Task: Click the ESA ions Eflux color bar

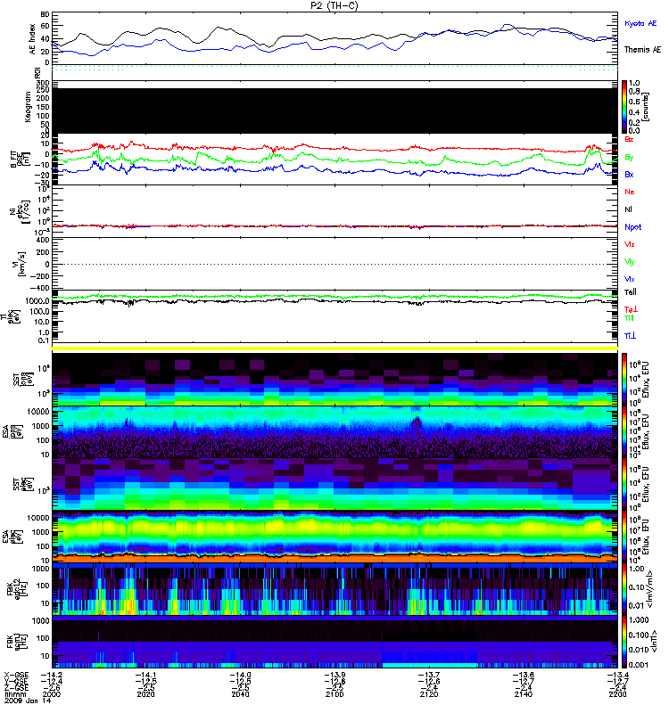Action: tap(624, 431)
